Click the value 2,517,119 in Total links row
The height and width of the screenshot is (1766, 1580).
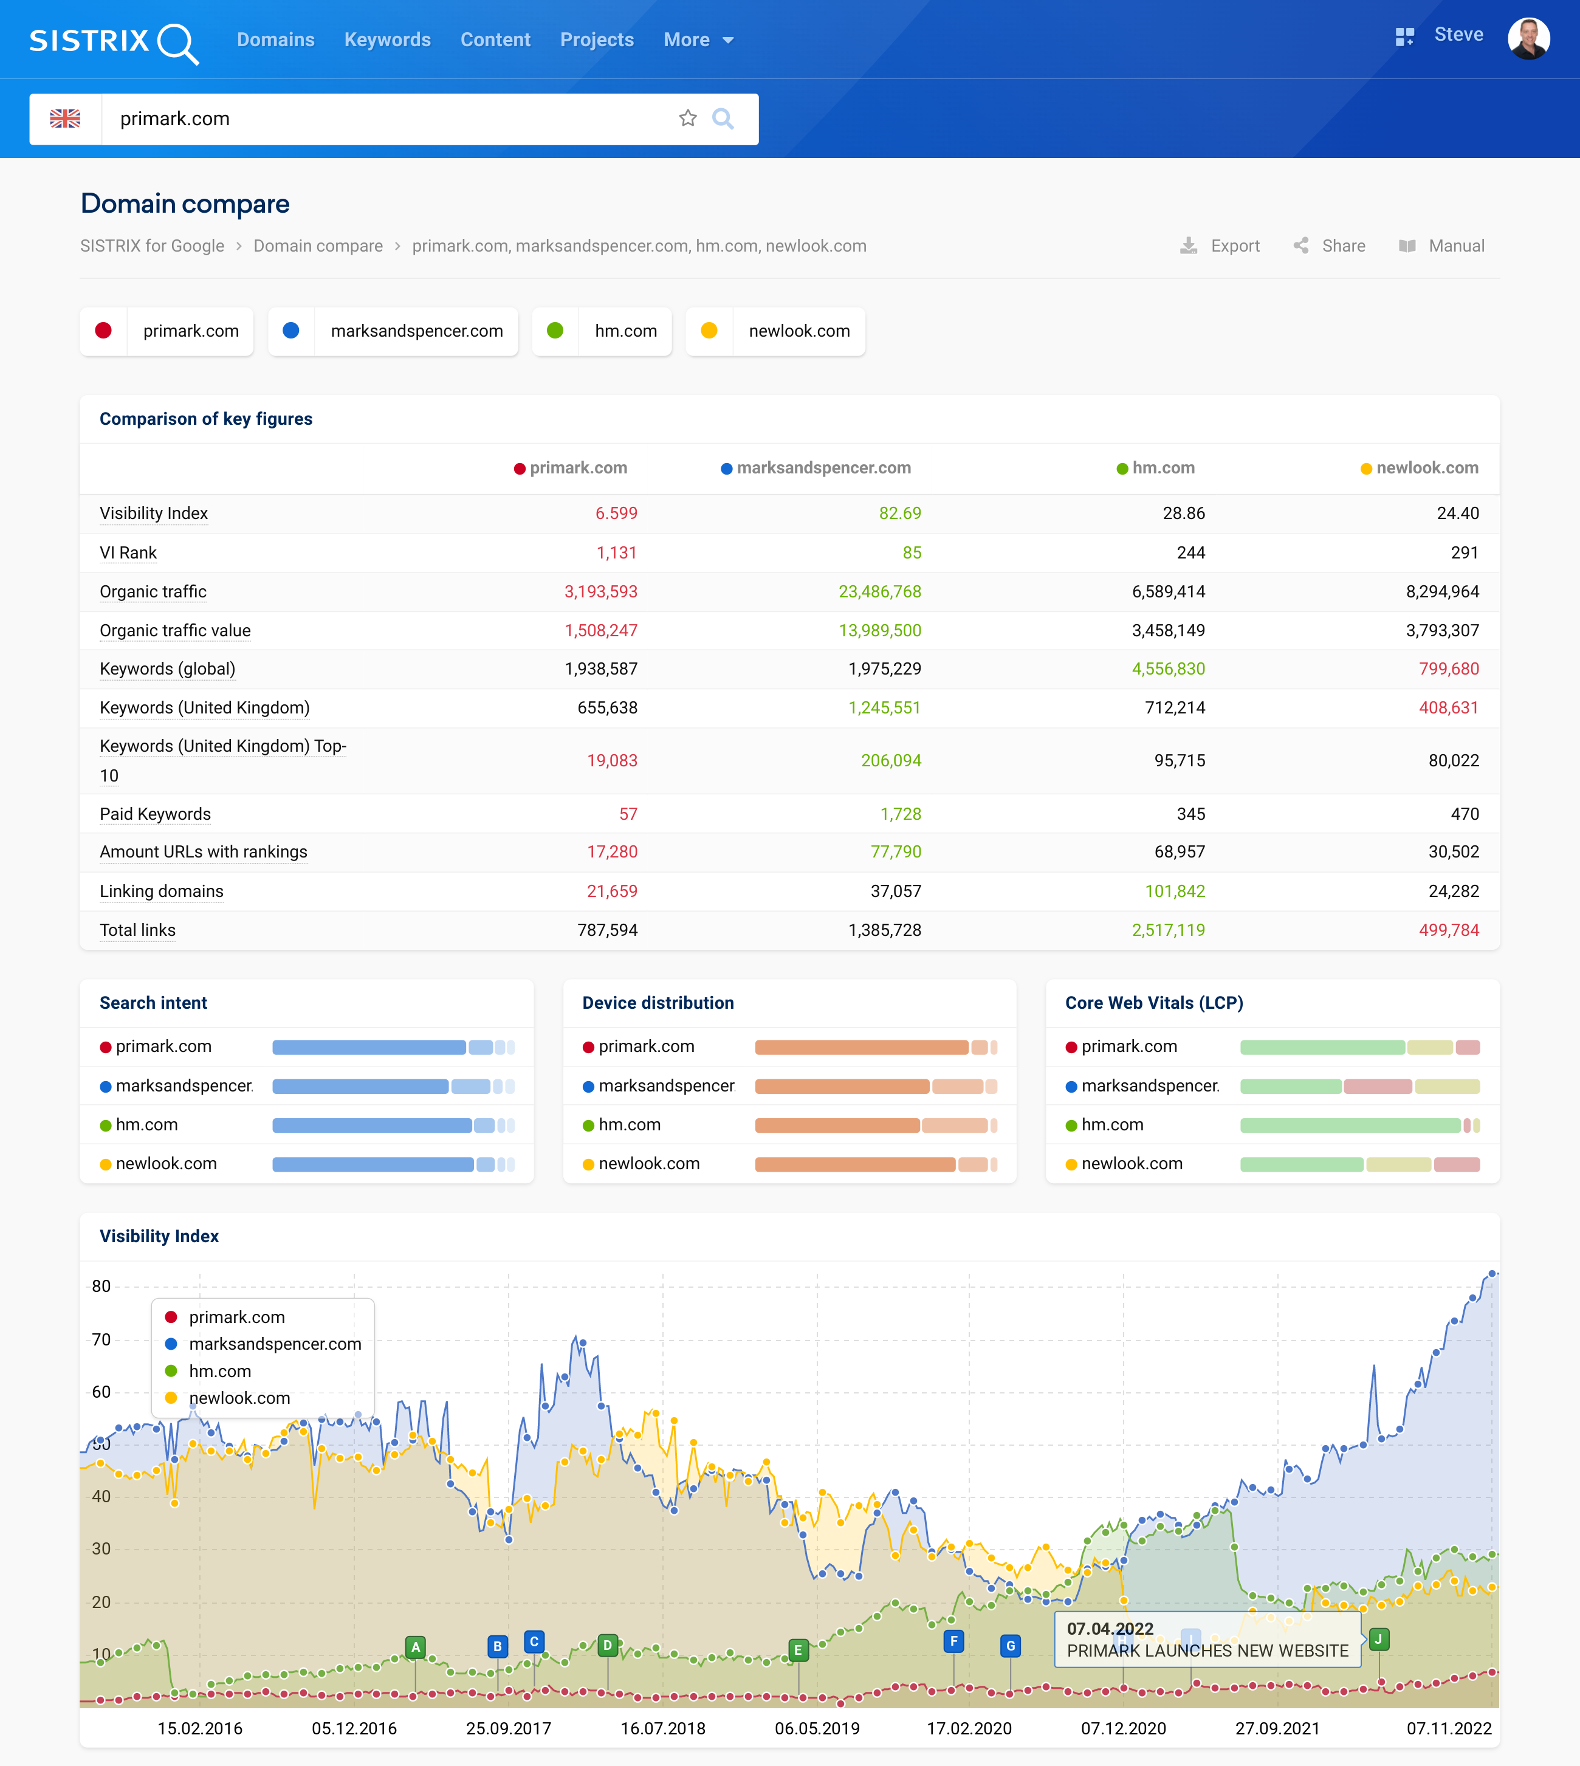[1167, 930]
